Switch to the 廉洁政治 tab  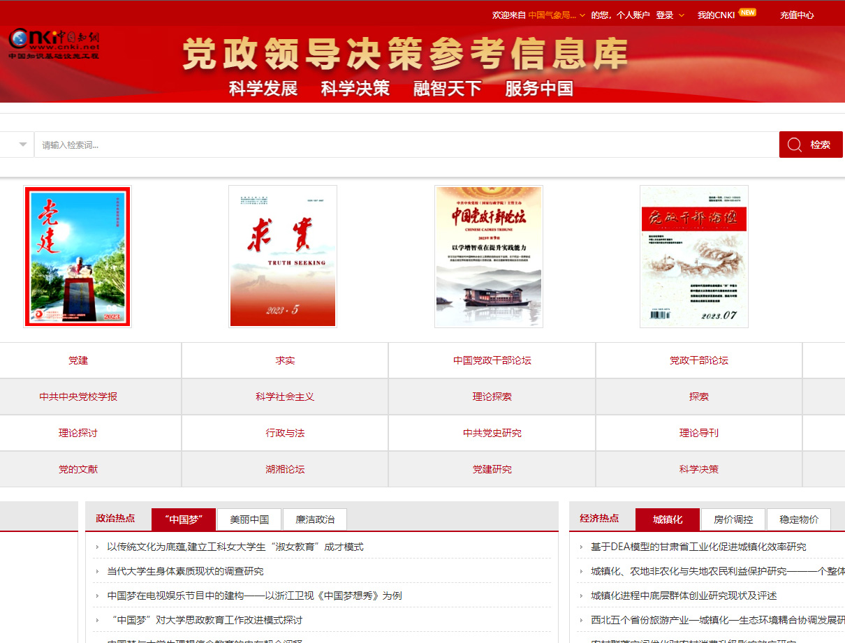315,519
